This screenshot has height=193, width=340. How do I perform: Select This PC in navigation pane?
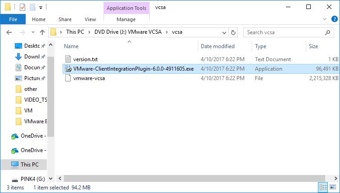pos(24,165)
